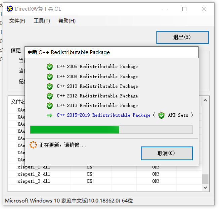Click the 退出(X) exit button
This screenshot has height=210, width=220.
tap(182, 38)
